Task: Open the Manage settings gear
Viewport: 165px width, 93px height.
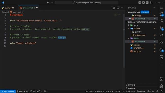Action: pyautogui.click(x=161, y=86)
